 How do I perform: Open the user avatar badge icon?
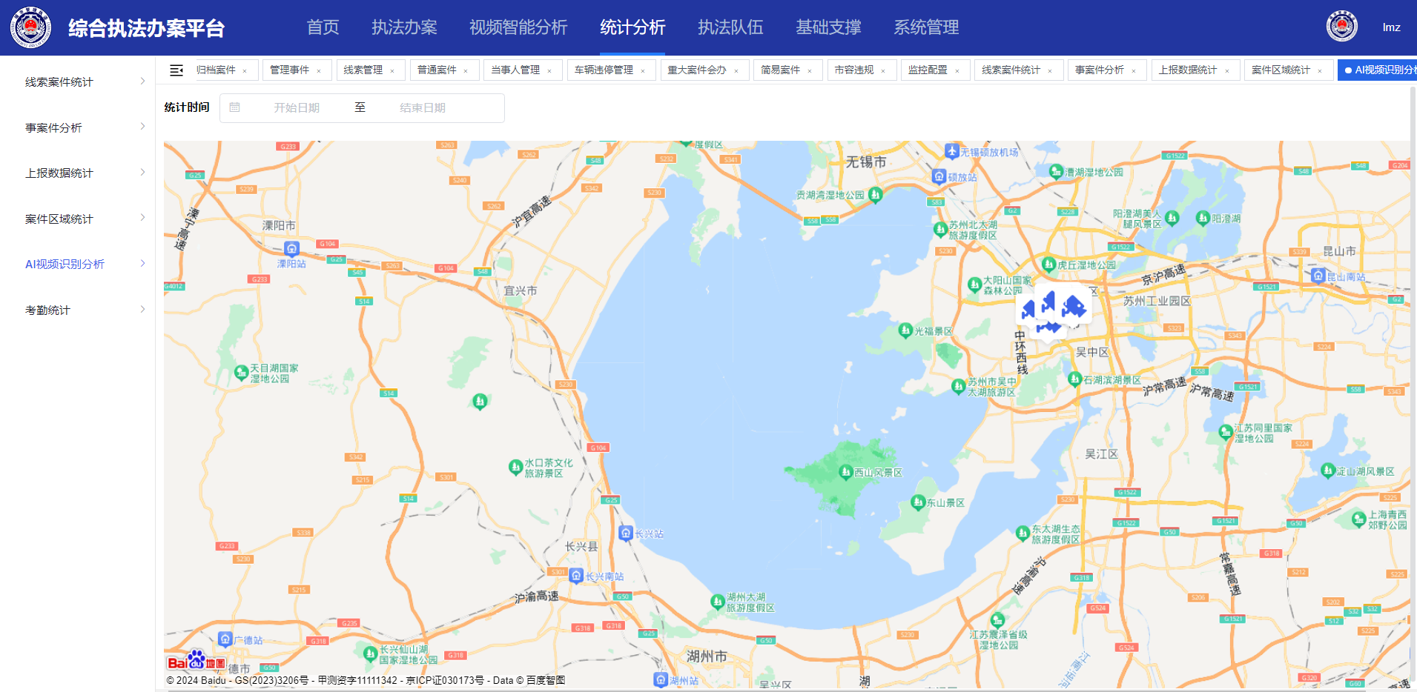click(x=1341, y=27)
